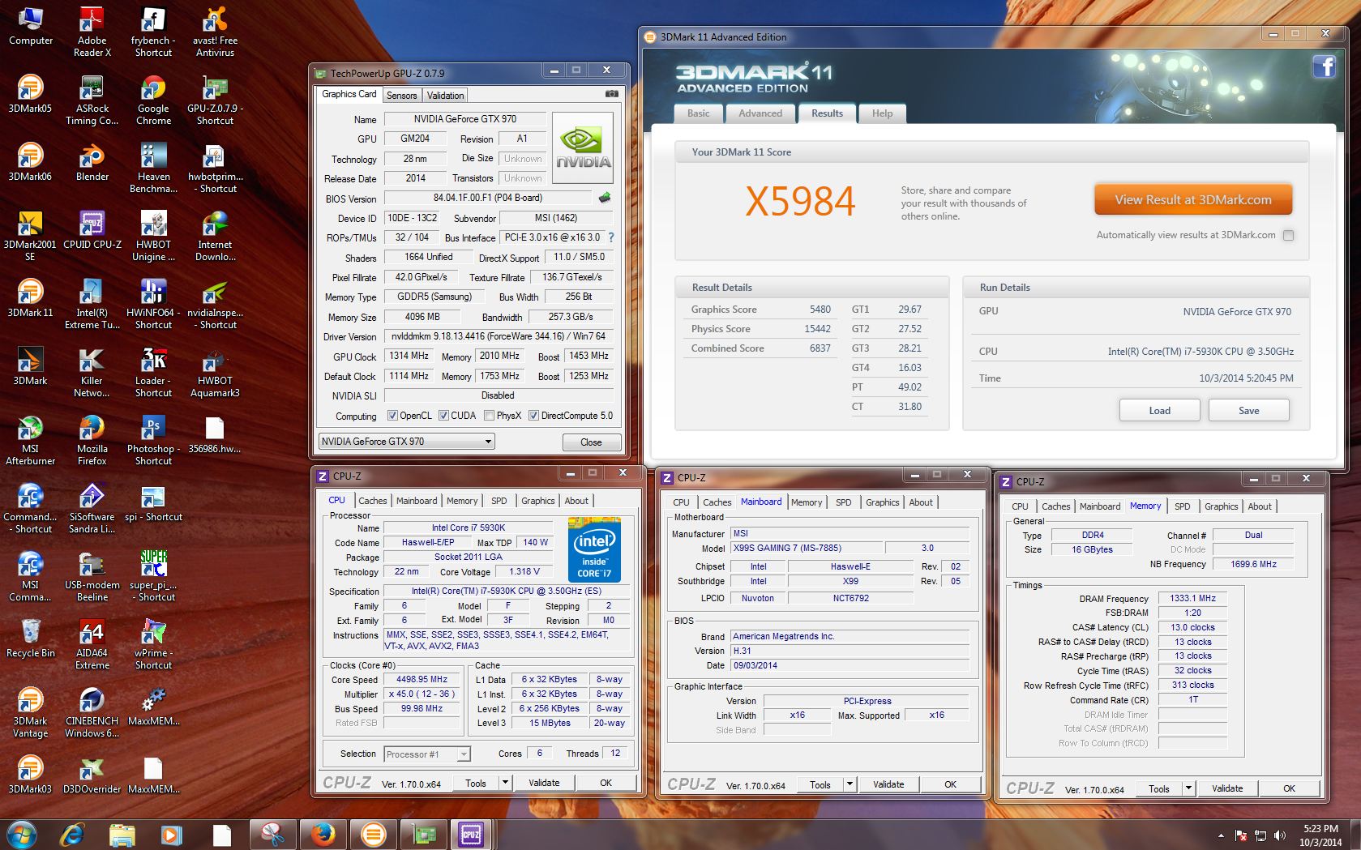Click the Model field X99S GAMING 7
This screenshot has width=1361, height=850.
coord(807,548)
